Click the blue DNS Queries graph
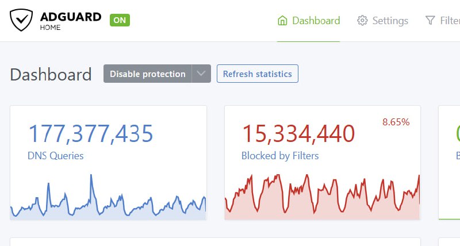Viewport: 460px width, 246px height. (x=108, y=201)
